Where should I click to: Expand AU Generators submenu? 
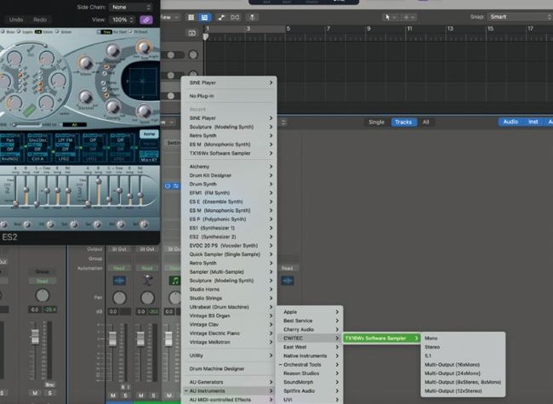coord(229,382)
